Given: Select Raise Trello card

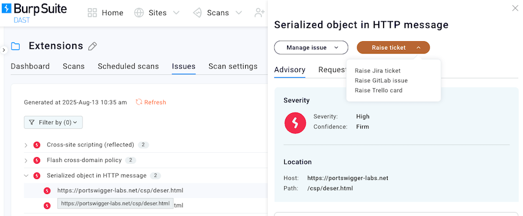Looking at the screenshot, I should tap(378, 91).
